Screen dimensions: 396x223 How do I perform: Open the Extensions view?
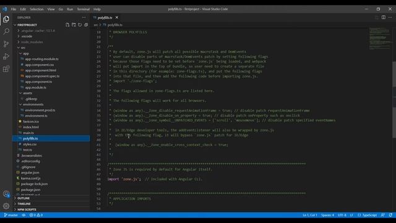point(6,69)
